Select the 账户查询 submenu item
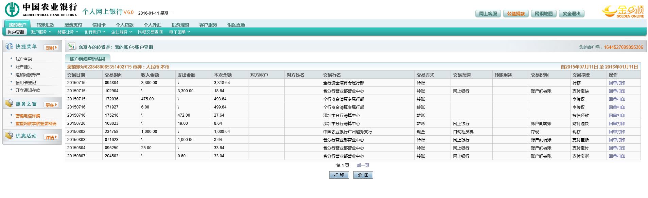Viewport: 648px width, 198px height. 16,32
